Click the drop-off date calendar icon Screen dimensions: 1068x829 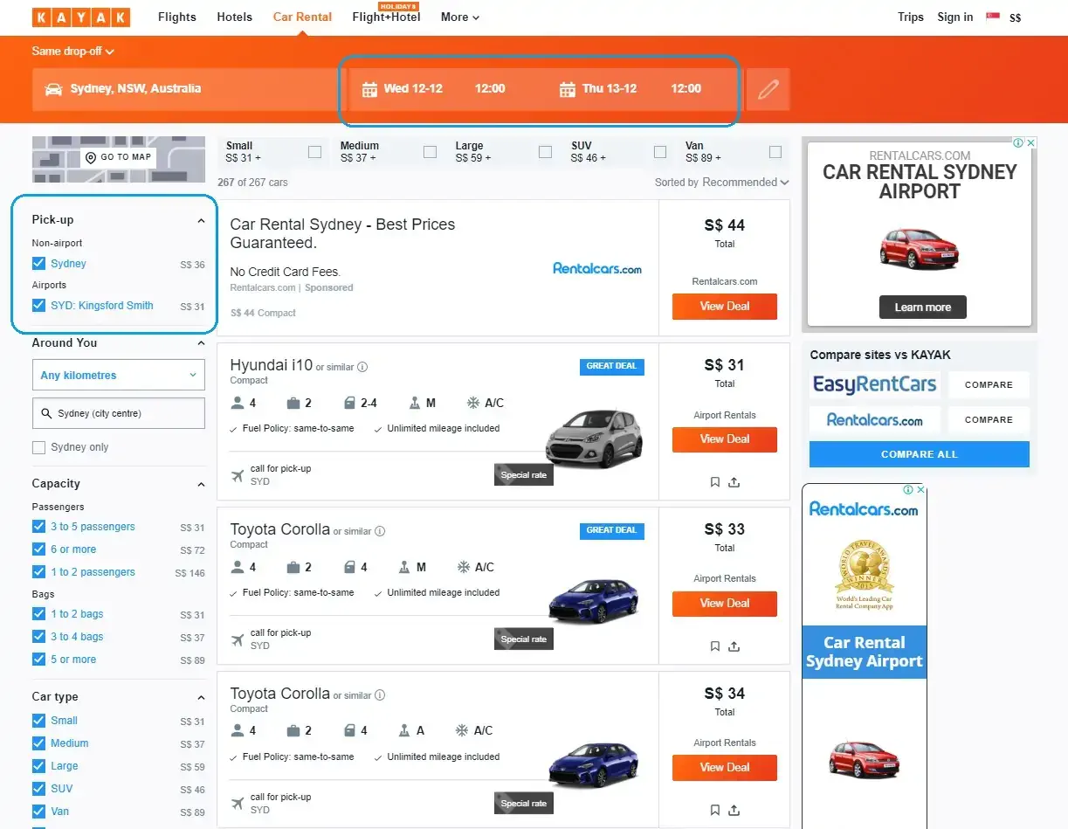pyautogui.click(x=568, y=89)
